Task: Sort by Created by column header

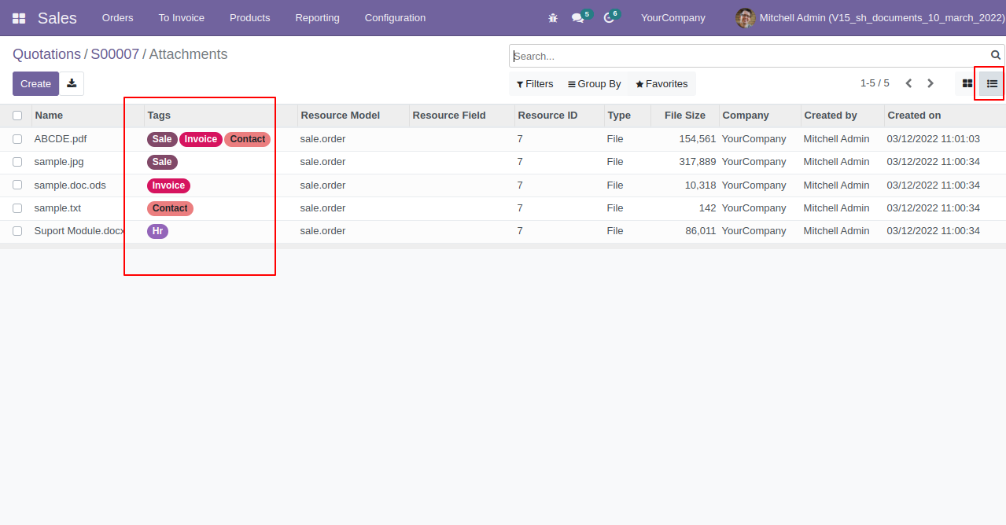Action: (x=831, y=116)
